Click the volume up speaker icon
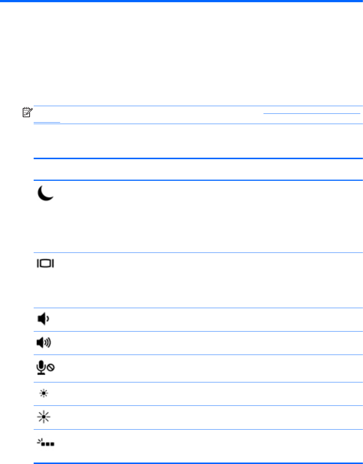The width and height of the screenshot is (363, 464). [x=44, y=343]
